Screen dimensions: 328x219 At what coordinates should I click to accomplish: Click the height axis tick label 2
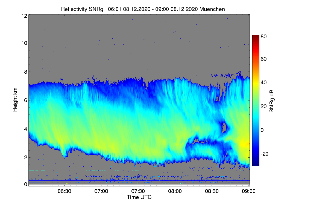pos(26,157)
